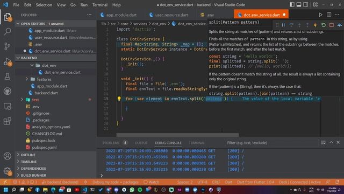Viewport: 344px width, 194px height.
Task: Change encoding via UTF-8 status item
Action: coord(202,182)
